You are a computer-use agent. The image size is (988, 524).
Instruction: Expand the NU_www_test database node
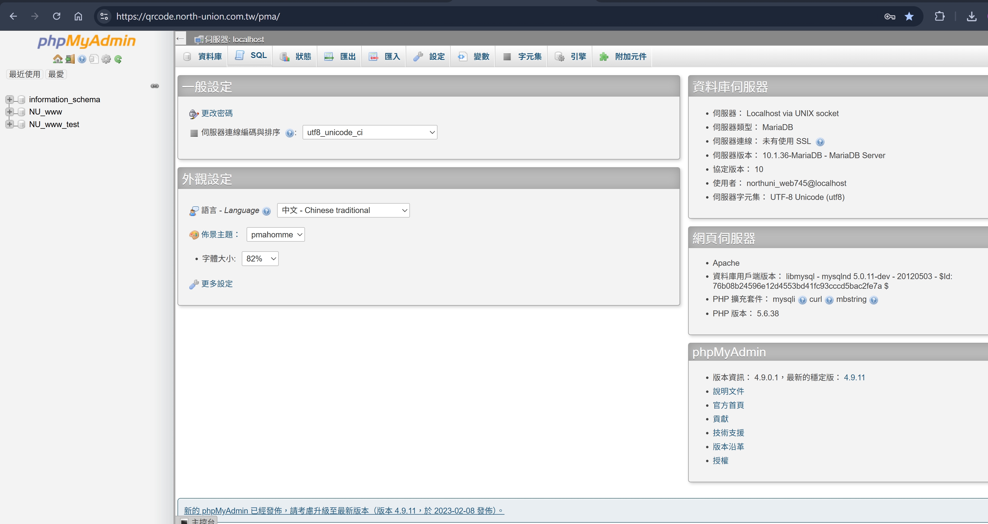pyautogui.click(x=10, y=125)
